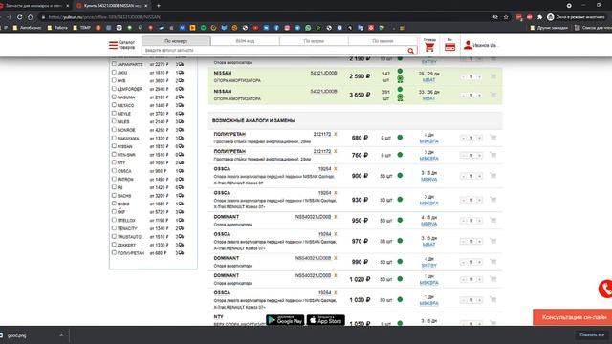Open the SHTBY supplier link in the 990 ₽ row
The image size is (612, 344).
click(x=428, y=266)
